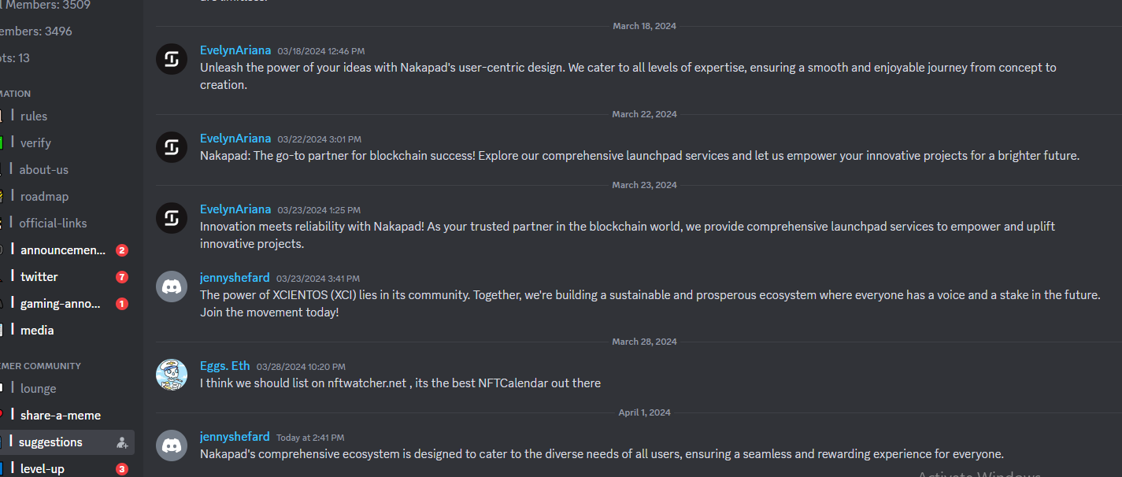Click the create invite icon beside suggestions
The image size is (1122, 477).
click(122, 442)
